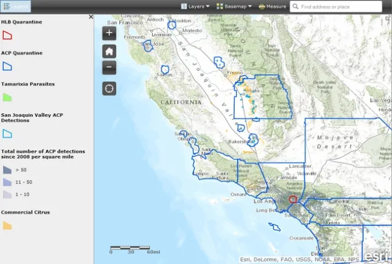Click the red HLB Quarantine legend symbol
The width and height of the screenshot is (392, 264).
click(x=7, y=35)
